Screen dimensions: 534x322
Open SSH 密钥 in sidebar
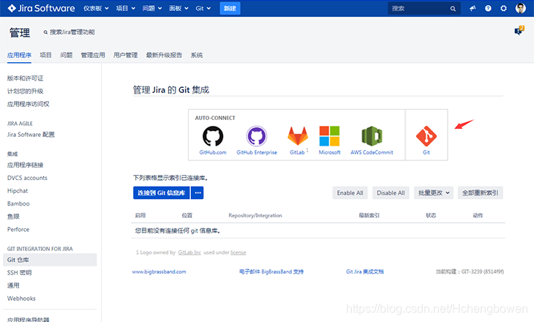pos(20,272)
